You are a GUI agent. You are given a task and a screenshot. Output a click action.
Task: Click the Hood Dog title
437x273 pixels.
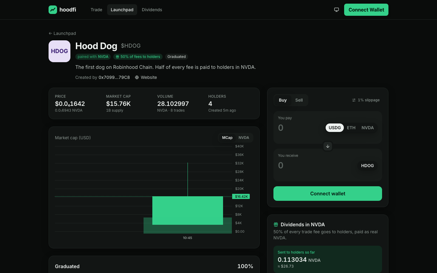(96, 46)
